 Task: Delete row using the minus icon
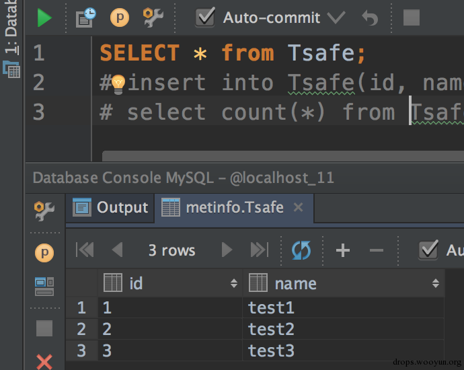click(377, 250)
